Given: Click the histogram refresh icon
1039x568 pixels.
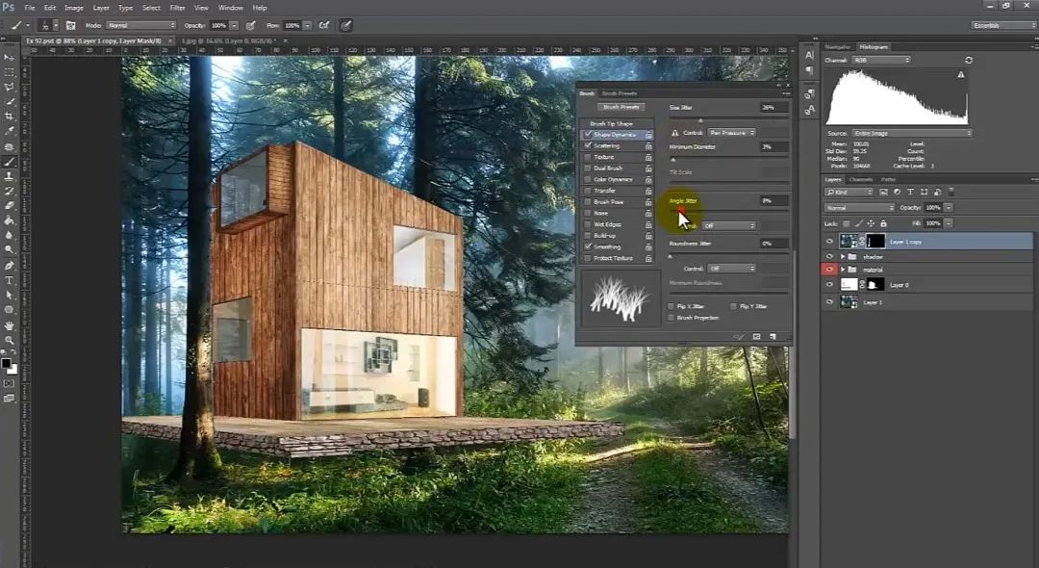Looking at the screenshot, I should tap(969, 60).
